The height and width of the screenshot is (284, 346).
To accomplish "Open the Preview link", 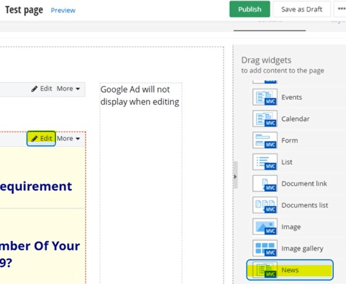I will click(x=63, y=10).
